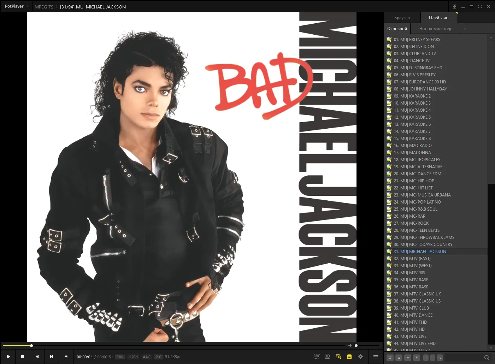The width and height of the screenshot is (495, 364).
Task: Select playlist item 25. MU| MC-R&B SOUL
Action: click(436, 209)
